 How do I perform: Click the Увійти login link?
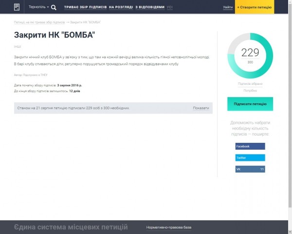point(228,7)
